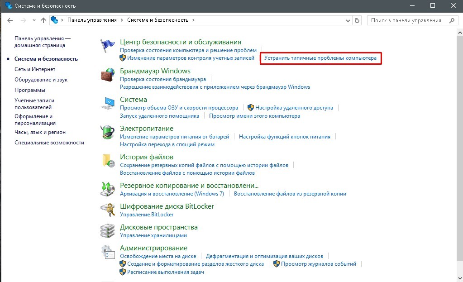
Task: Click the backup and restore icon
Action: [x=107, y=189]
